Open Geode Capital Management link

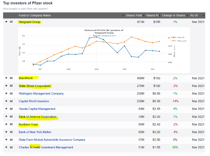pos(37,109)
